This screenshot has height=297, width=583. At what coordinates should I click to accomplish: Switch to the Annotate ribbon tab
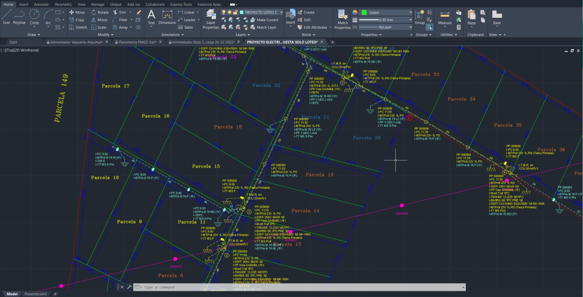41,4
